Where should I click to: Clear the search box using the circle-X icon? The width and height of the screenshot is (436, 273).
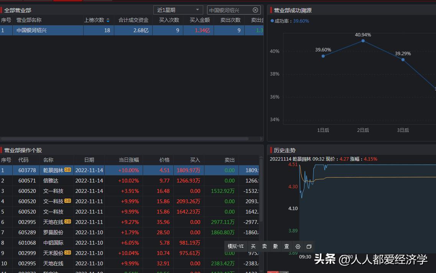255,10
